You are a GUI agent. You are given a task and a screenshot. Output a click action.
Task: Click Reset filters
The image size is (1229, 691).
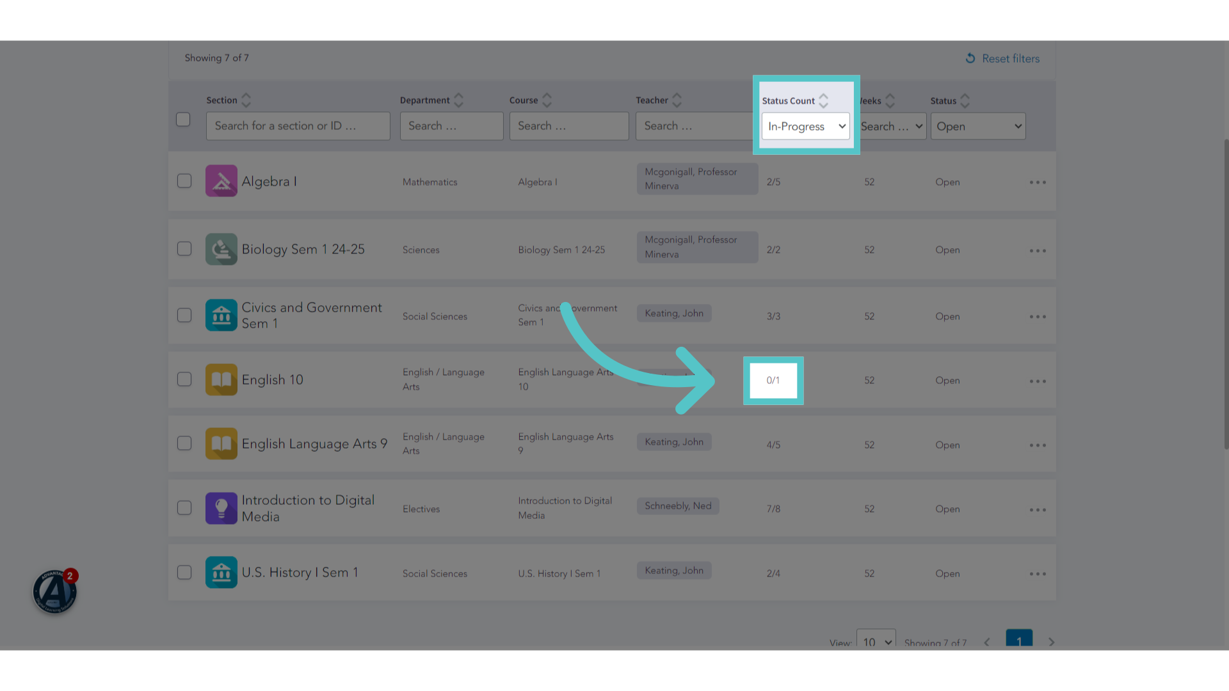[1002, 58]
